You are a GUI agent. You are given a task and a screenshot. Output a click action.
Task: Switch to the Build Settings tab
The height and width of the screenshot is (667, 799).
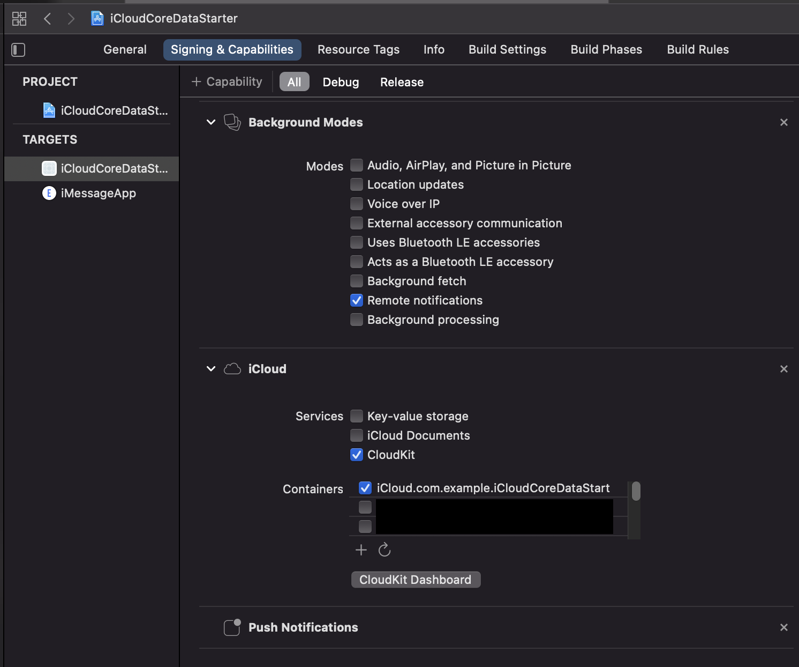(x=507, y=50)
